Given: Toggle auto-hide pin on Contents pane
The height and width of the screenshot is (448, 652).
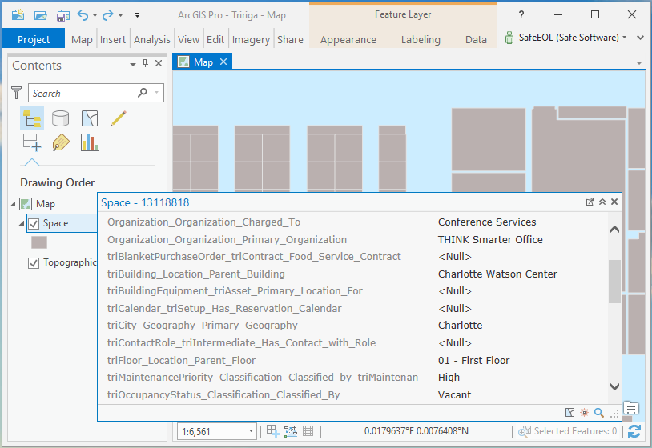Looking at the screenshot, I should (145, 63).
